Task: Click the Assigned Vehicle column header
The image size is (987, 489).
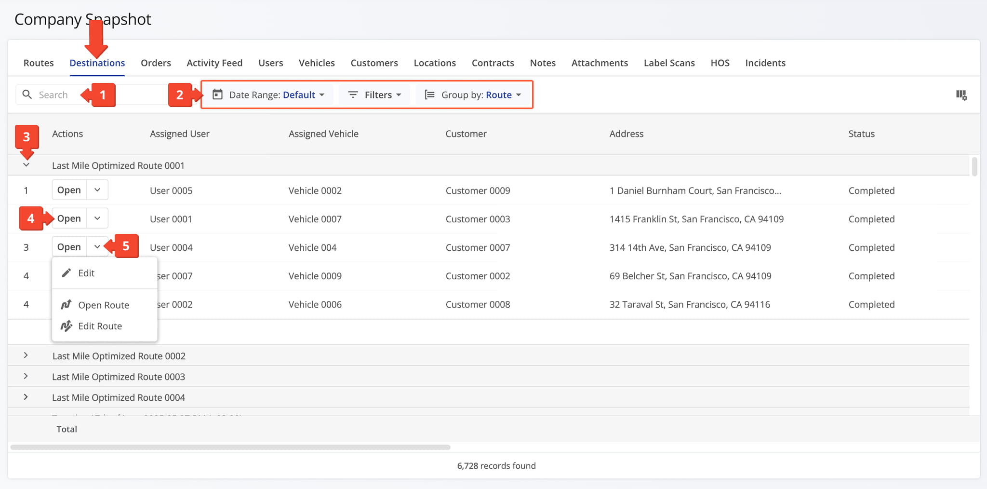Action: pyautogui.click(x=323, y=134)
